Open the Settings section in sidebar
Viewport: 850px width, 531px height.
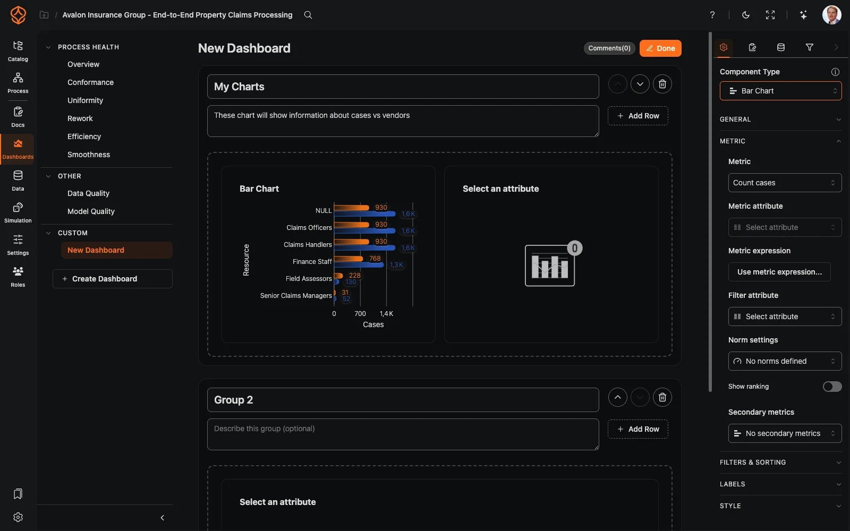pyautogui.click(x=18, y=245)
